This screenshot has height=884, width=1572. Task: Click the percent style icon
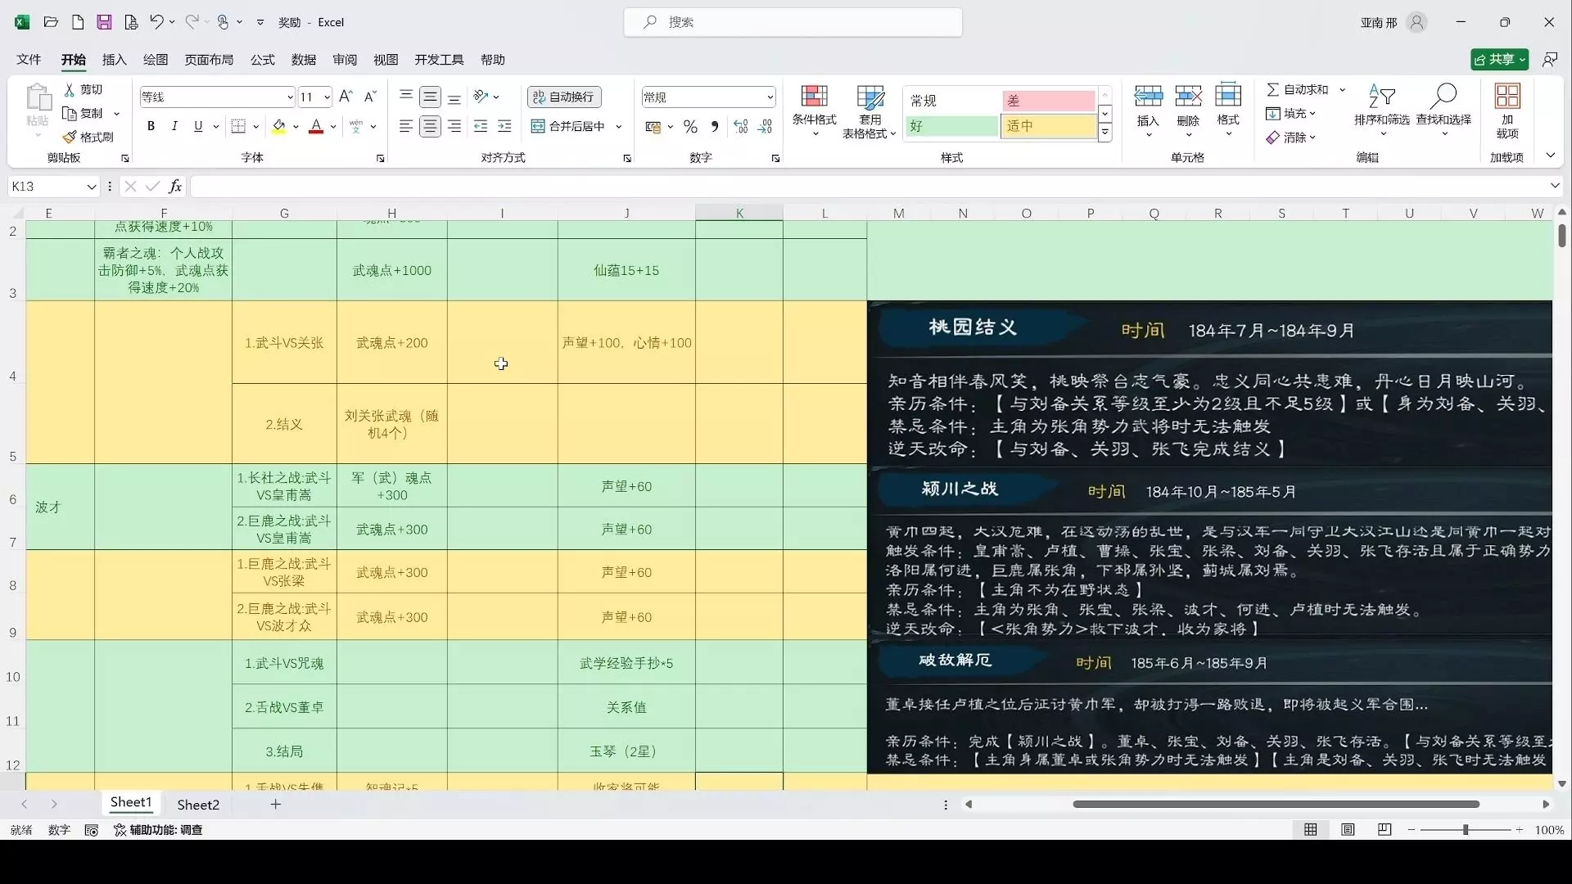coord(690,126)
